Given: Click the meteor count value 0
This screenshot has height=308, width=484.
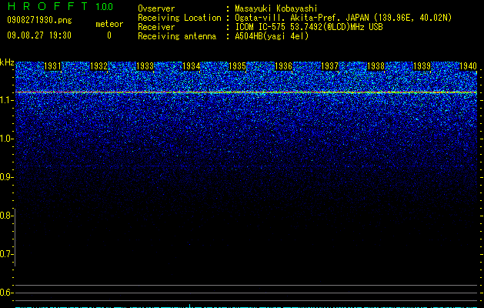Looking at the screenshot, I should coord(109,35).
